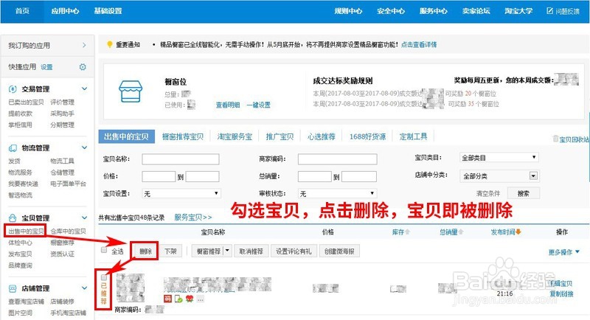The height and width of the screenshot is (320, 590).
Task: Click the 交易管理 section icon
Action: [13, 89]
